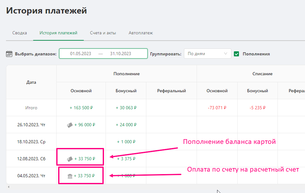Click the Пополнение group header
Screen dimensions: 305x193
(127, 74)
